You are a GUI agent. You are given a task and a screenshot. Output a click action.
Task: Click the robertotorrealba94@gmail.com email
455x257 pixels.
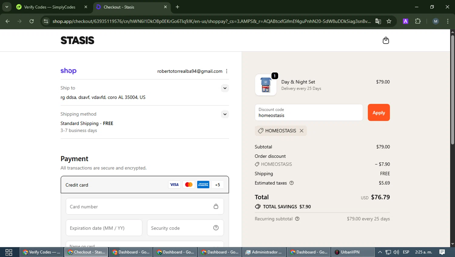tap(190, 71)
